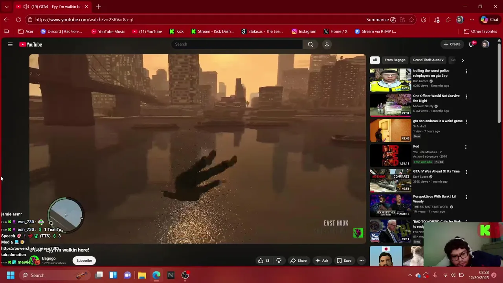Screen dimensions: 503x283
Task: Open more actions below the video
Action: (x=362, y=261)
